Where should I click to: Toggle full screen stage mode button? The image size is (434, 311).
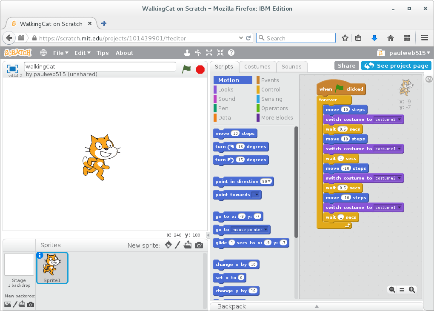[x=13, y=69]
